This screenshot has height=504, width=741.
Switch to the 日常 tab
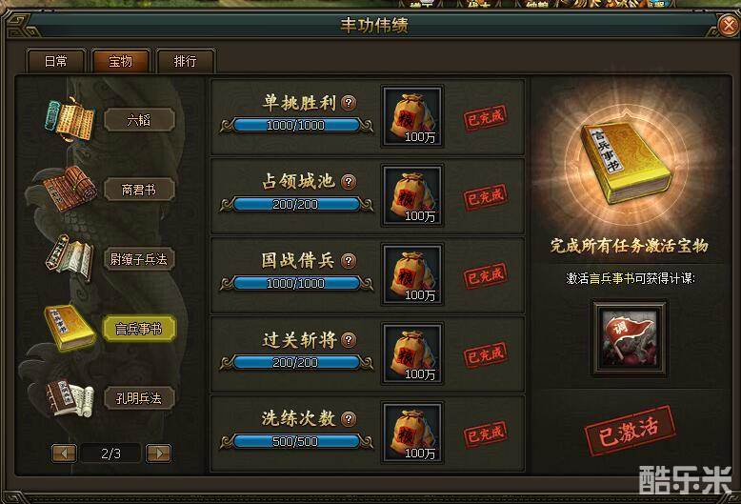coord(56,61)
